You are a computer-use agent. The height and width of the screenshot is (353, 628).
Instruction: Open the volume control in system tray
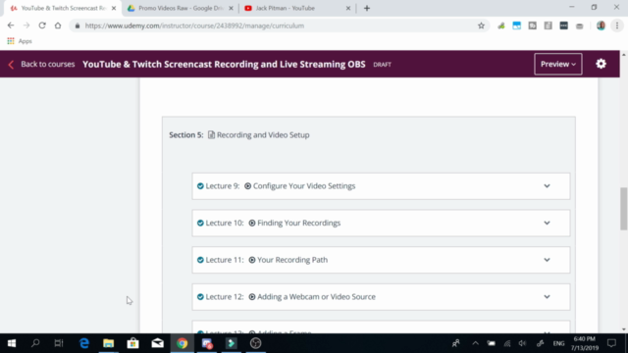point(522,343)
